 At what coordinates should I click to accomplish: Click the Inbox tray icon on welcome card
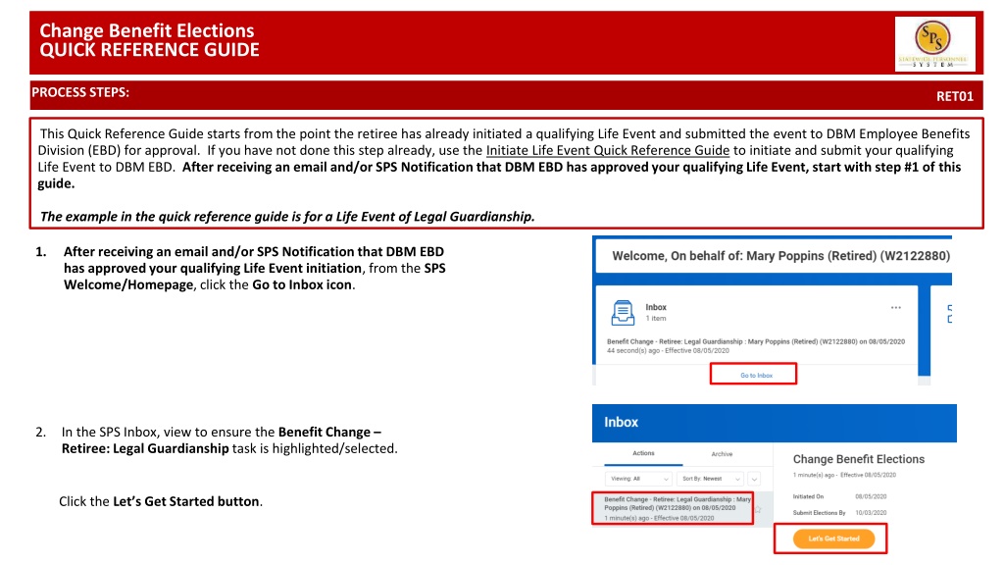point(623,313)
